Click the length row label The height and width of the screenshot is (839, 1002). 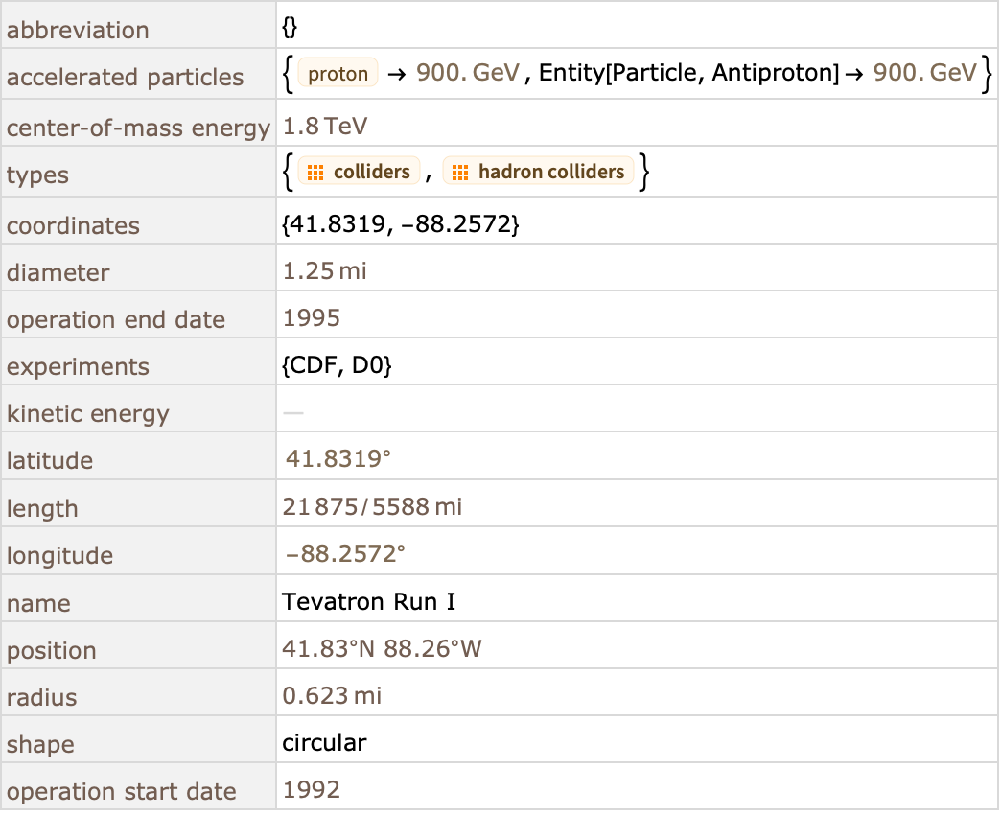pos(42,509)
